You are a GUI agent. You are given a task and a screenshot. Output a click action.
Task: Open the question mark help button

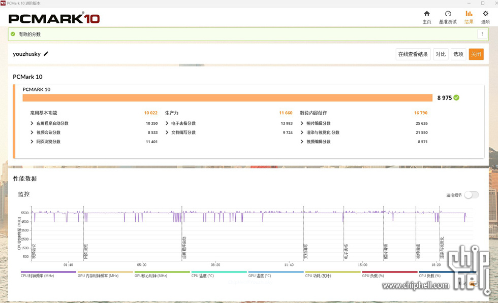click(x=482, y=34)
